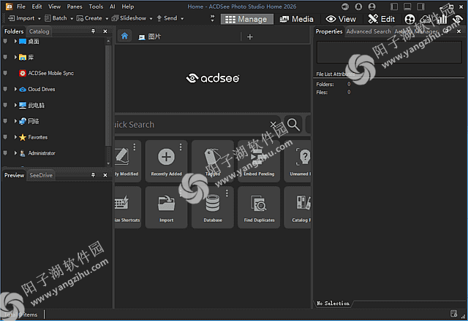
Task: Click the ACDSee application icon in title bar
Action: [x=10, y=7]
